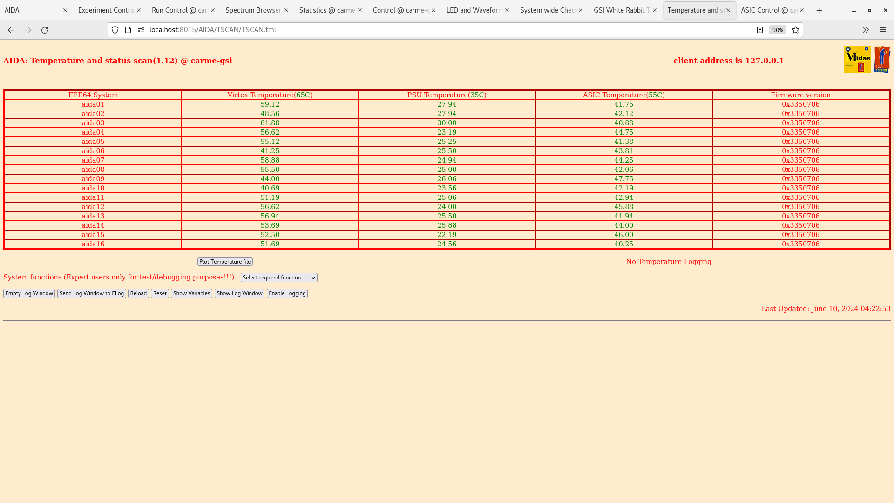Click the MIDAS logo icon top right
Screen dimensions: 894x503
[858, 60]
